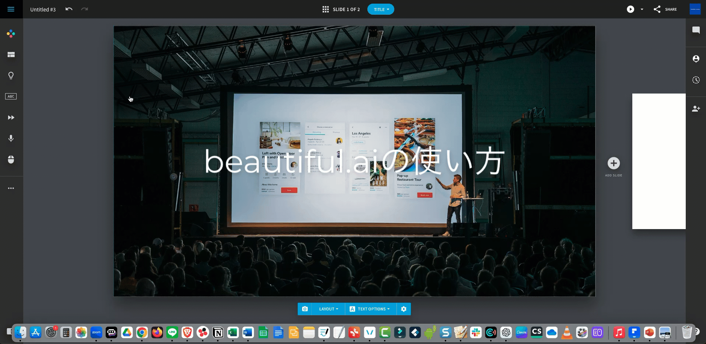Click the SHARE button
Viewport: 706px width, 344px height.
665,9
